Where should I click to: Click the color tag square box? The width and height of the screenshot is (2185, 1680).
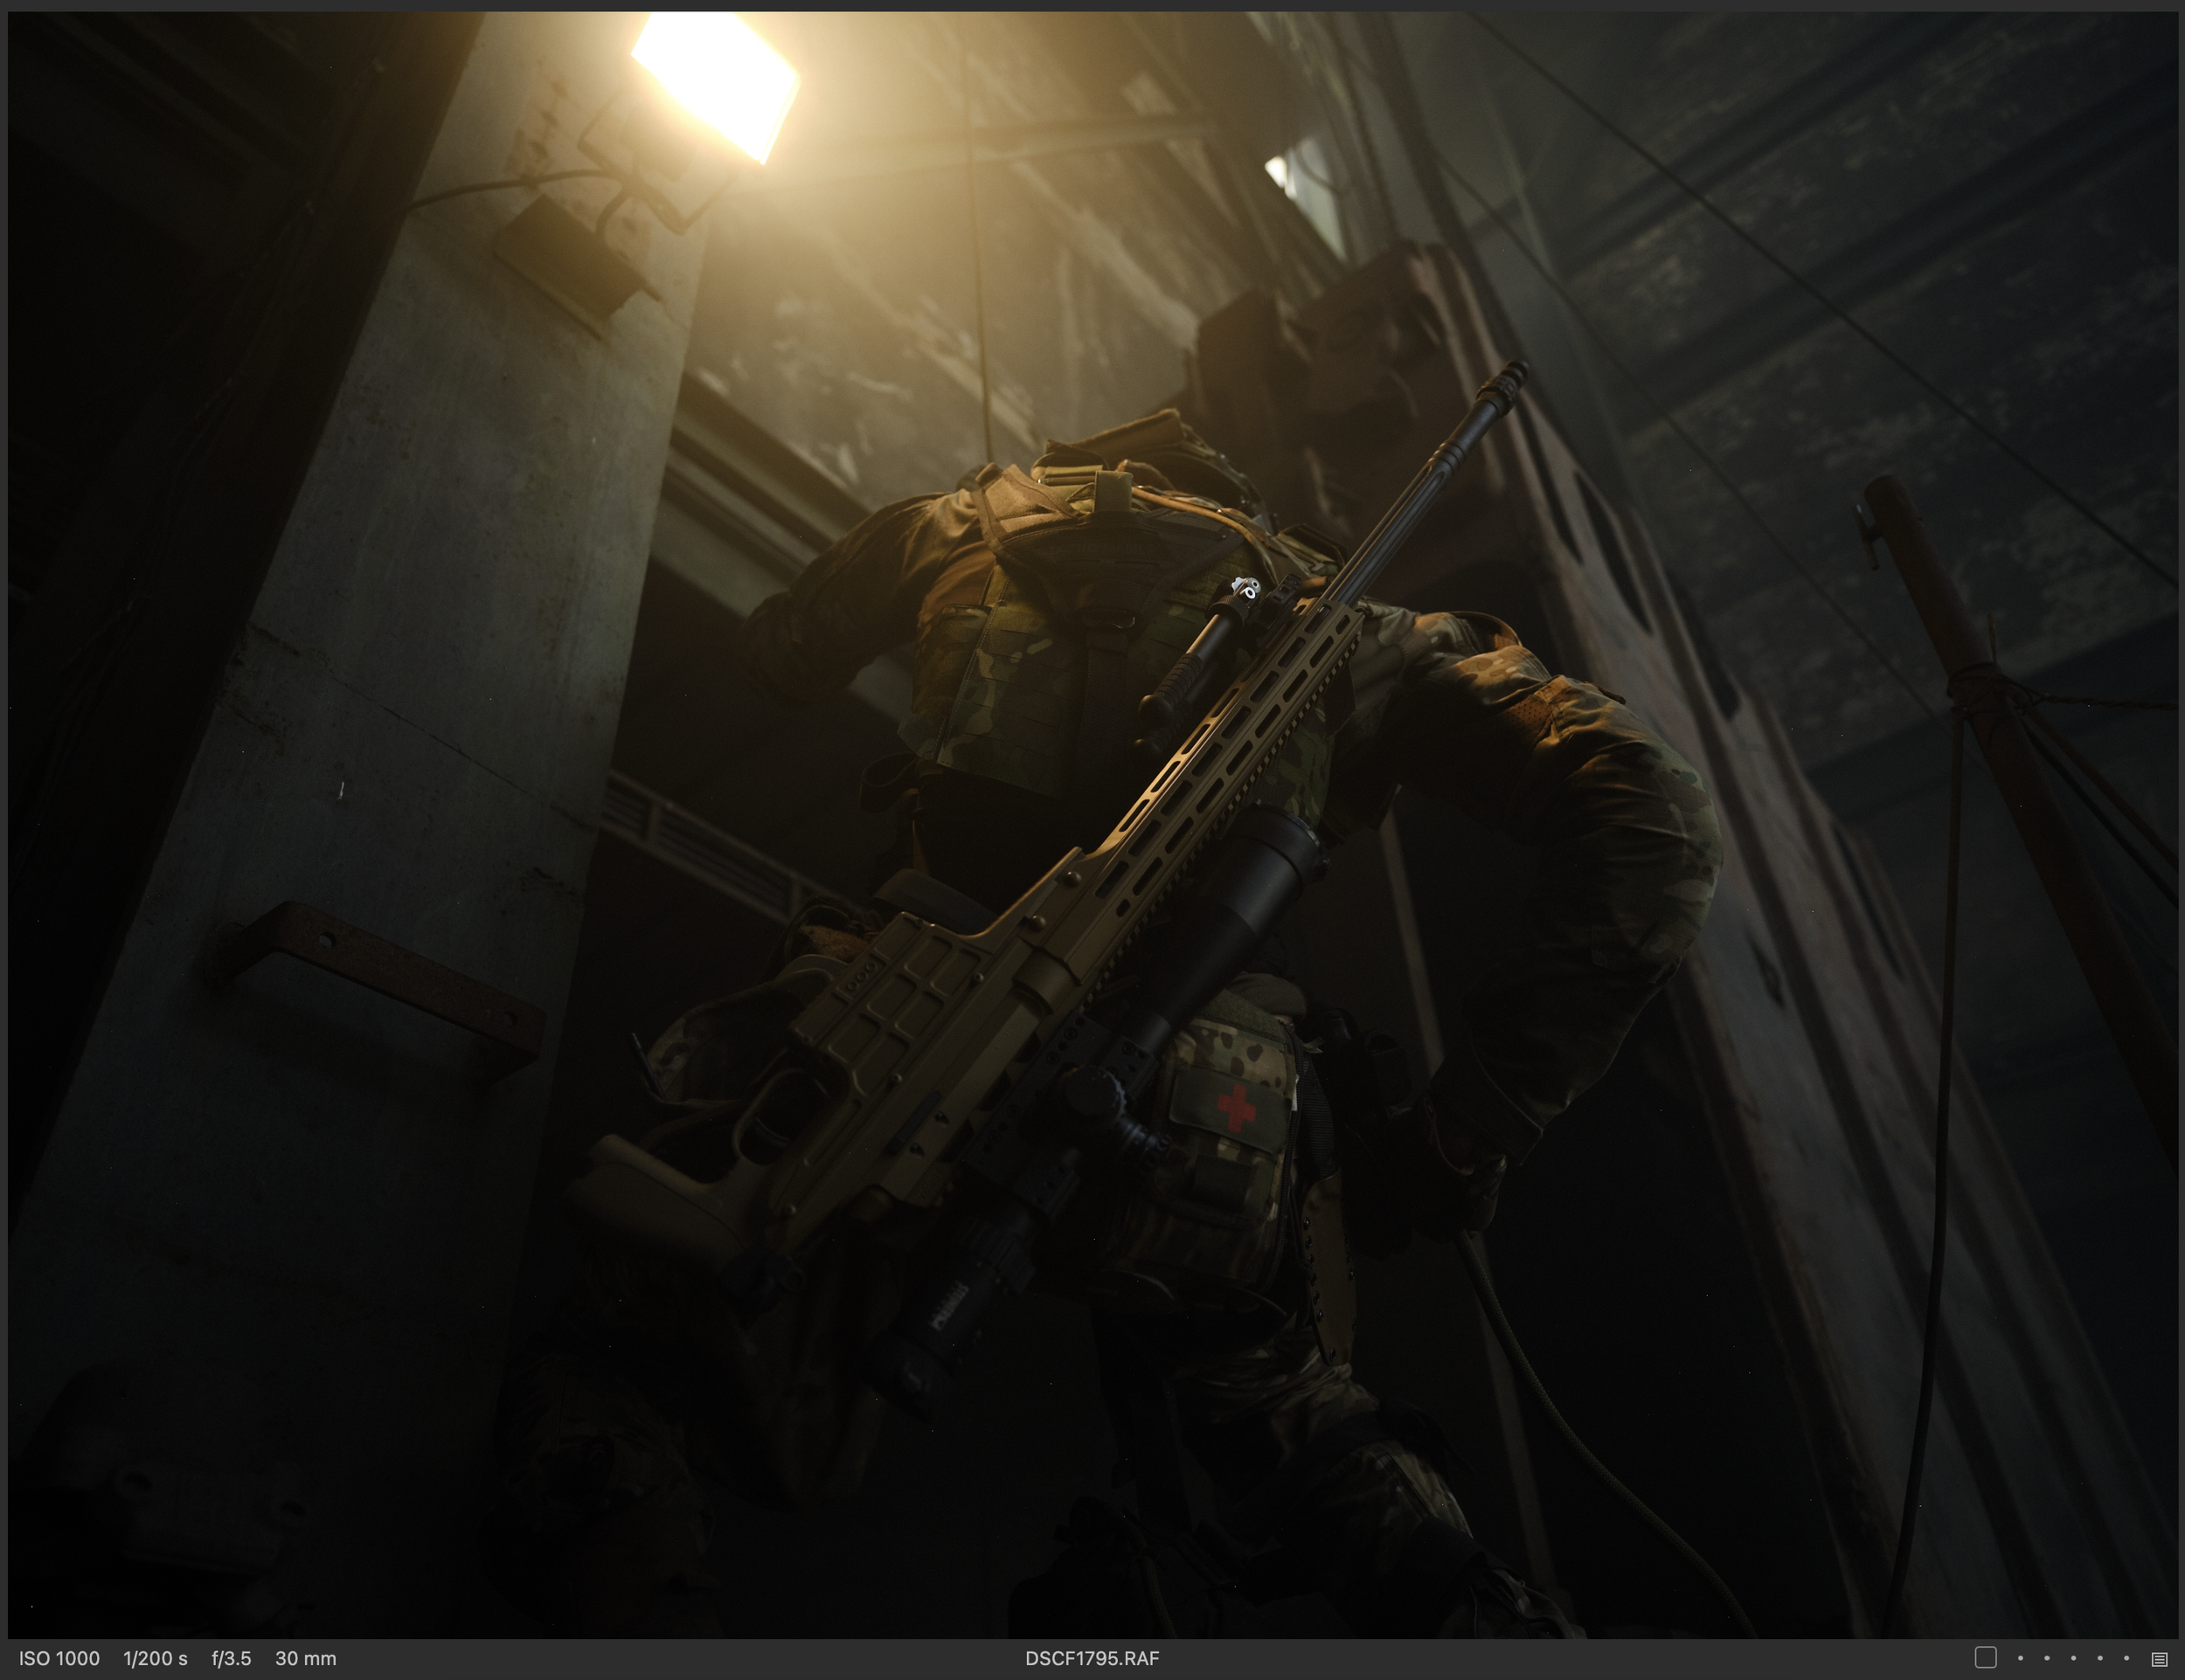1986,1658
